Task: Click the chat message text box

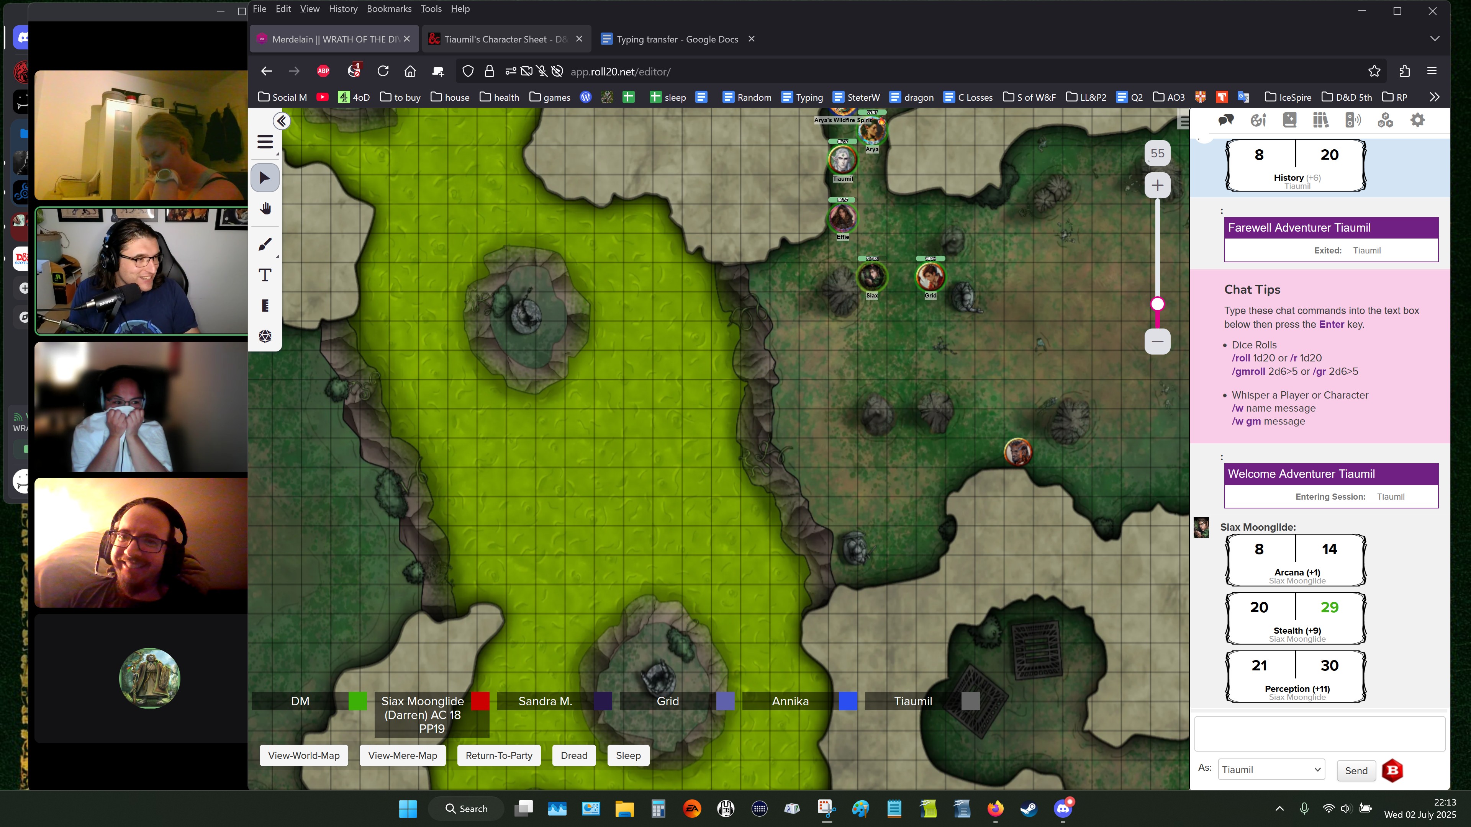Action: point(1319,734)
